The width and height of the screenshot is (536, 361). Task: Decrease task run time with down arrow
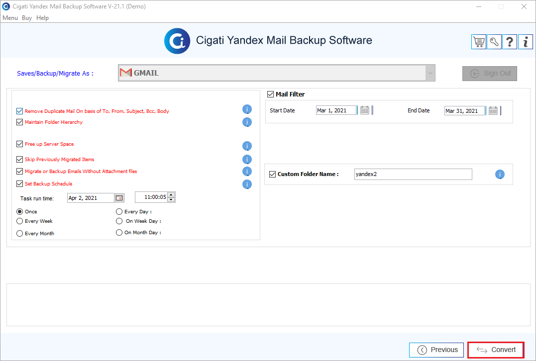click(171, 199)
